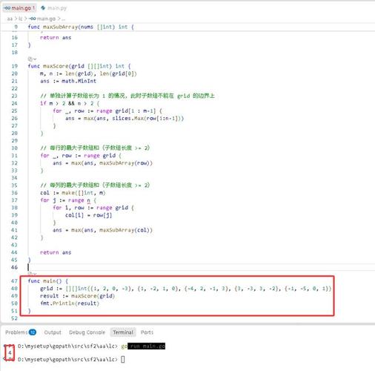The width and height of the screenshot is (375, 371).
Task: Click the code lens icon above maxScore function
Action: point(30,59)
